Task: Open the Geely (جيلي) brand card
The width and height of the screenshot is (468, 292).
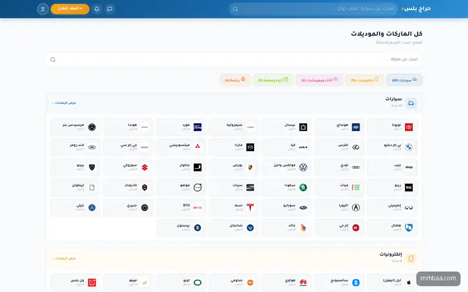Action: 75,208
